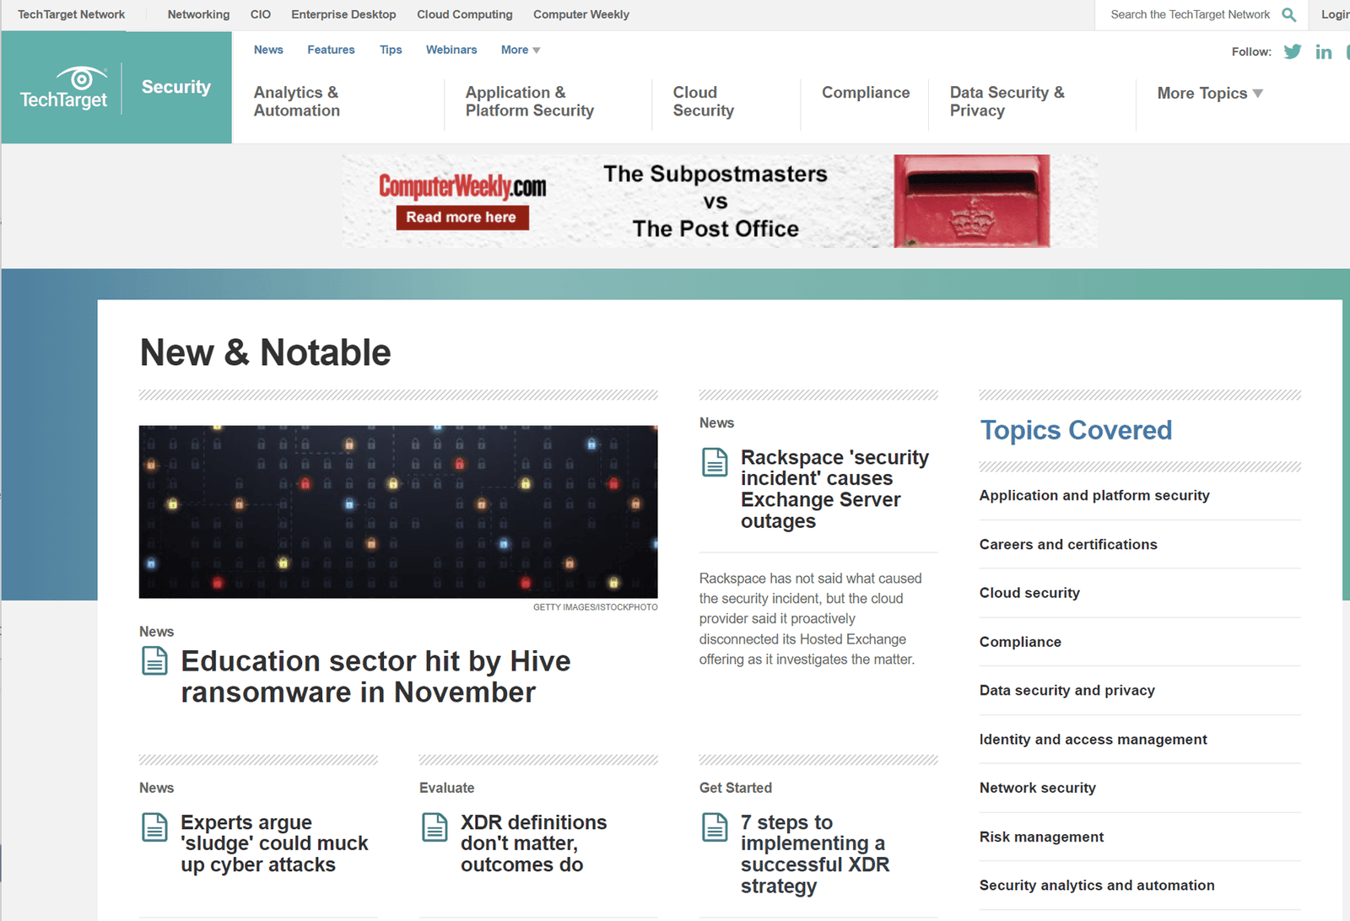Click the ComputerWeekly.com logo in banner
Screen dimensions: 1350x921
[462, 186]
